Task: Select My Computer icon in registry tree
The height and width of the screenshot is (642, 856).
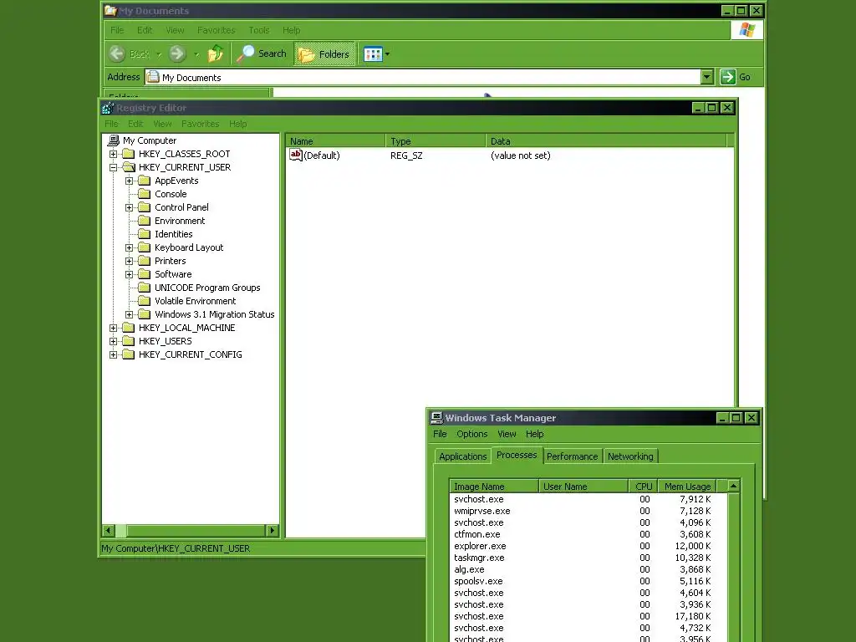Action: pyautogui.click(x=114, y=140)
